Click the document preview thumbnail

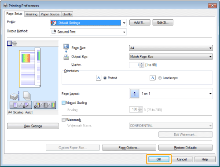pos(30,68)
